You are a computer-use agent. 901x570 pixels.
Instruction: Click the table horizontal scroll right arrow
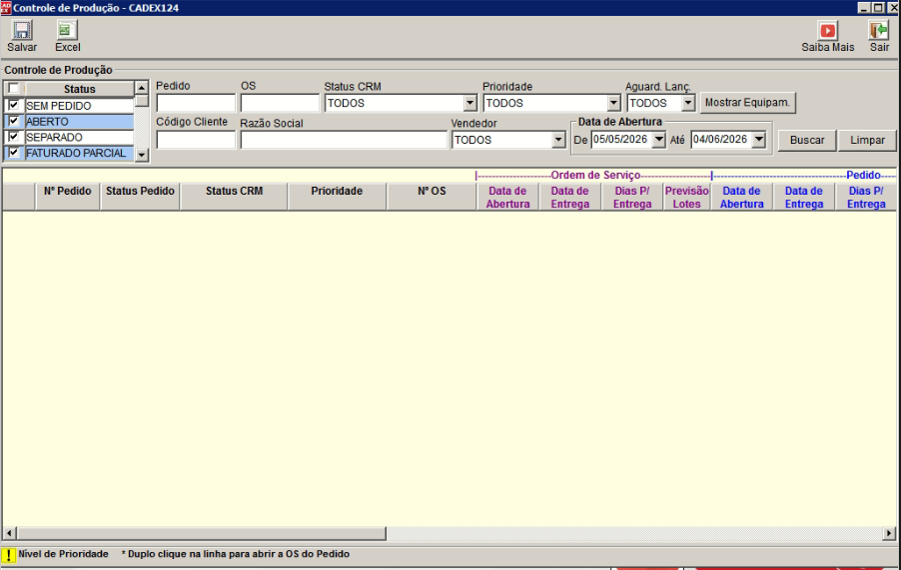[889, 533]
